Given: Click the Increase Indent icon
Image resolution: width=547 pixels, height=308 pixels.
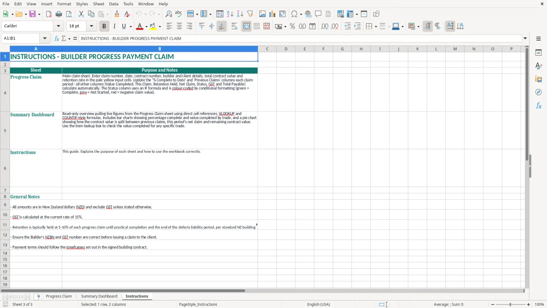Looking at the screenshot, I should (x=347, y=26).
